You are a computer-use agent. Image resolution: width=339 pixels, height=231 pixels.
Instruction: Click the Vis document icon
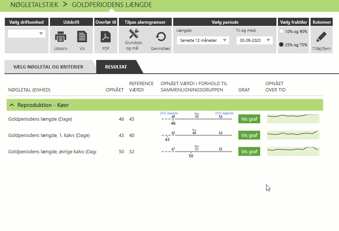pyautogui.click(x=82, y=37)
